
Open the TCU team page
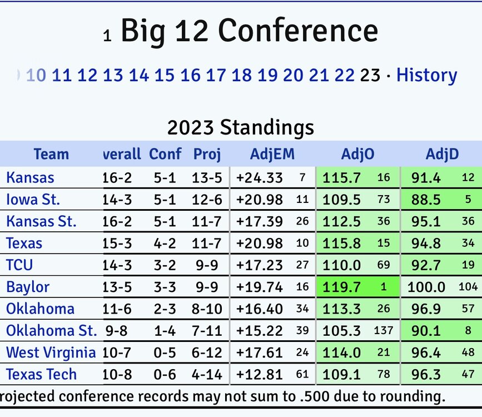pos(18,265)
